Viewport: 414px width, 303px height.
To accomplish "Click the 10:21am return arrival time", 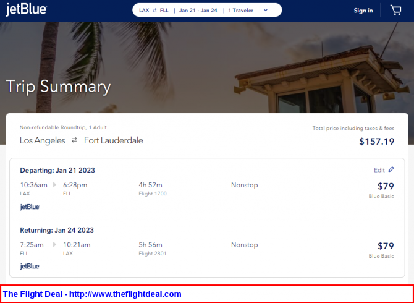I will click(x=77, y=245).
